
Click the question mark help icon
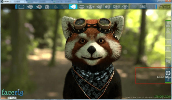(168, 79)
